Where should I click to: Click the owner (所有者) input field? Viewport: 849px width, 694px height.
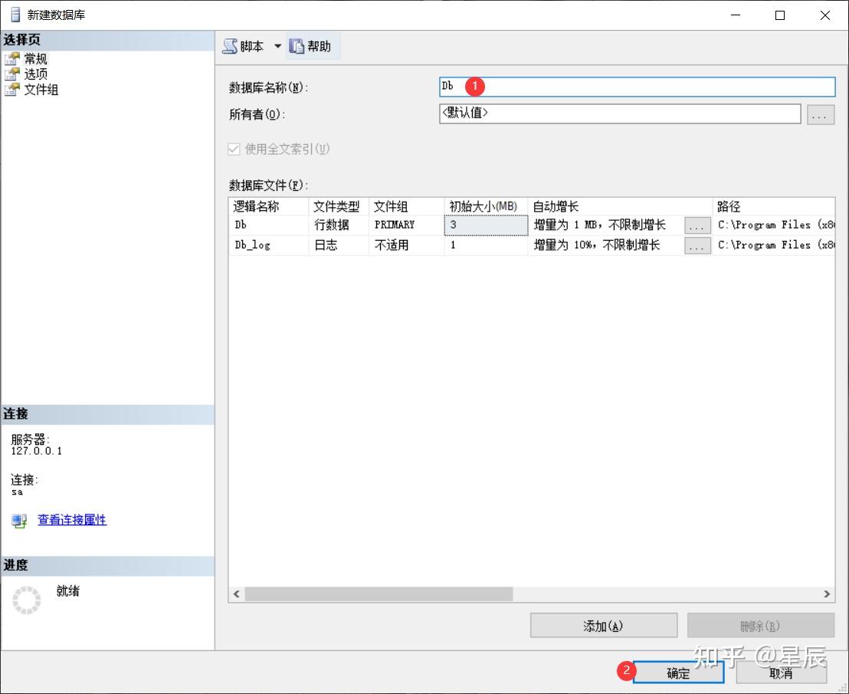pyautogui.click(x=620, y=113)
